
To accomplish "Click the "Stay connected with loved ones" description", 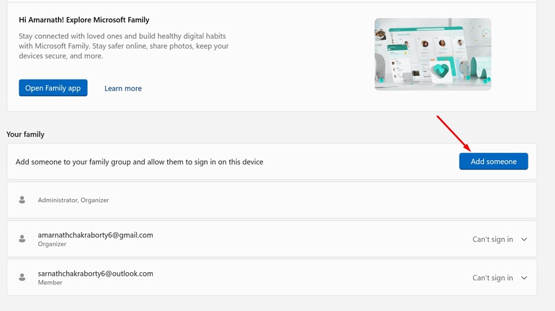I will 123,46.
